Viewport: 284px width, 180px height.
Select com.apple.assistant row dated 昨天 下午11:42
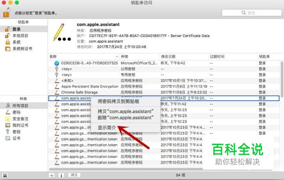164,104
